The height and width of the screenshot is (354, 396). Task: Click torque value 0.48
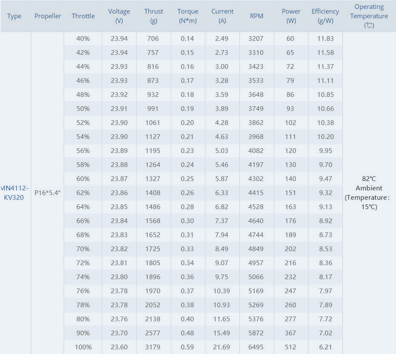(188, 333)
